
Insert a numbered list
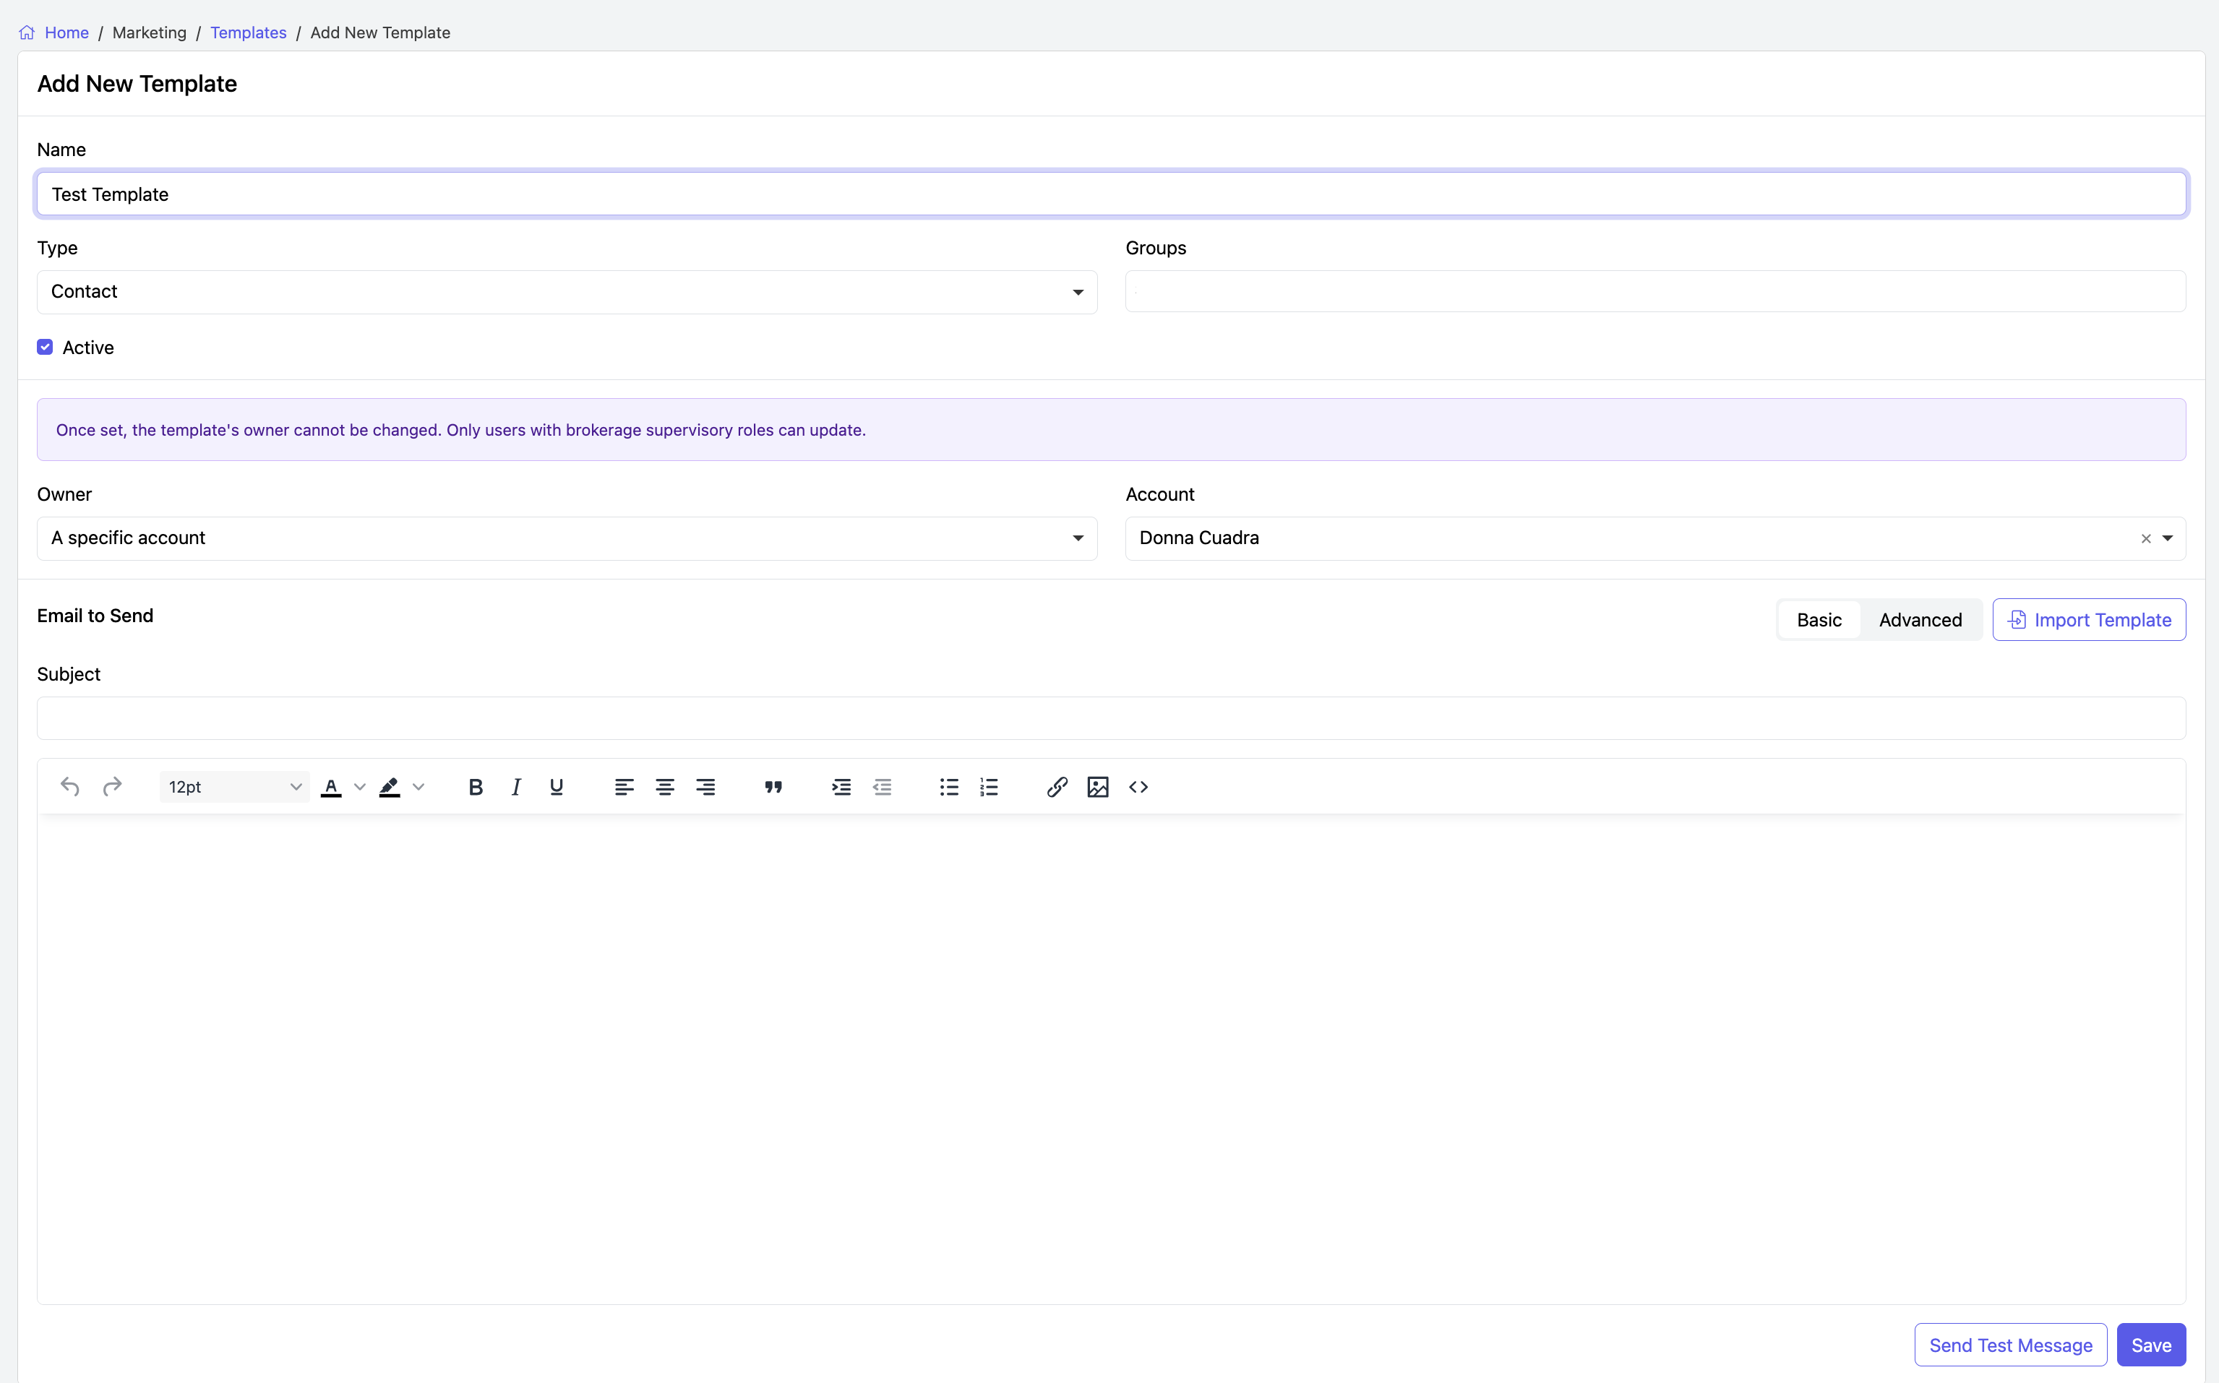coord(989,787)
